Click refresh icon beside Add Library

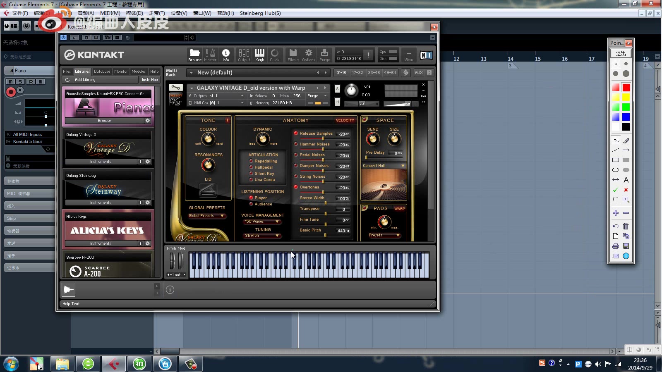click(x=67, y=79)
